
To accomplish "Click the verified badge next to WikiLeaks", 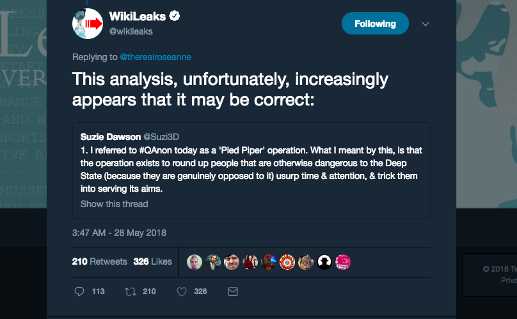I will (175, 16).
